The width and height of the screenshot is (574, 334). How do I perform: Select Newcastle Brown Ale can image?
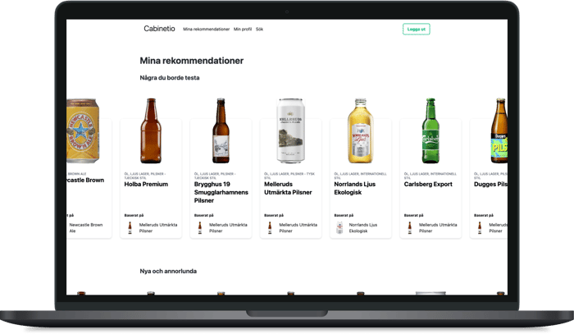(83, 130)
